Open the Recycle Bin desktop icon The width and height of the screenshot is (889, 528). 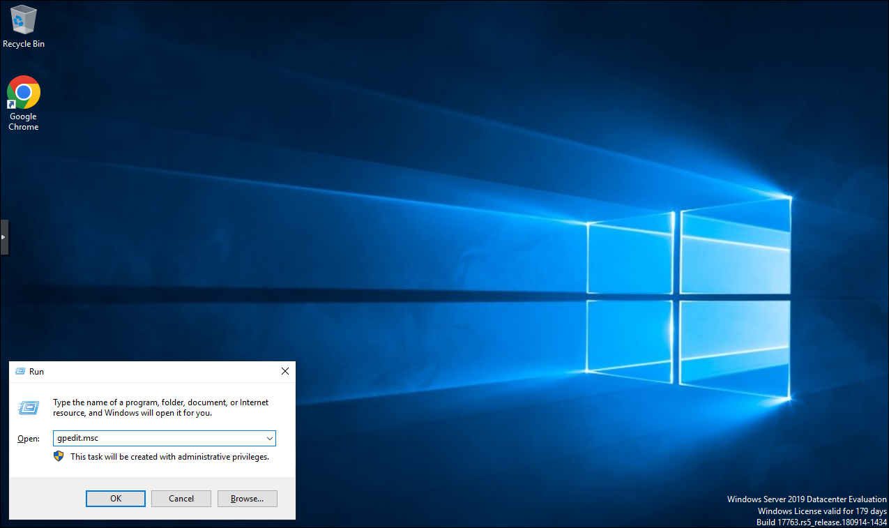click(24, 20)
